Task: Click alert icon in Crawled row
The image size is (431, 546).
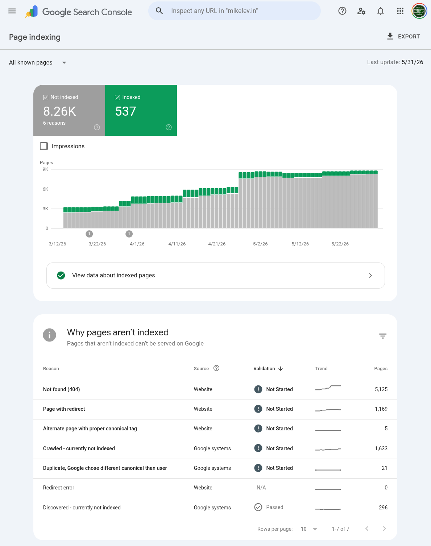Action: pyautogui.click(x=258, y=448)
